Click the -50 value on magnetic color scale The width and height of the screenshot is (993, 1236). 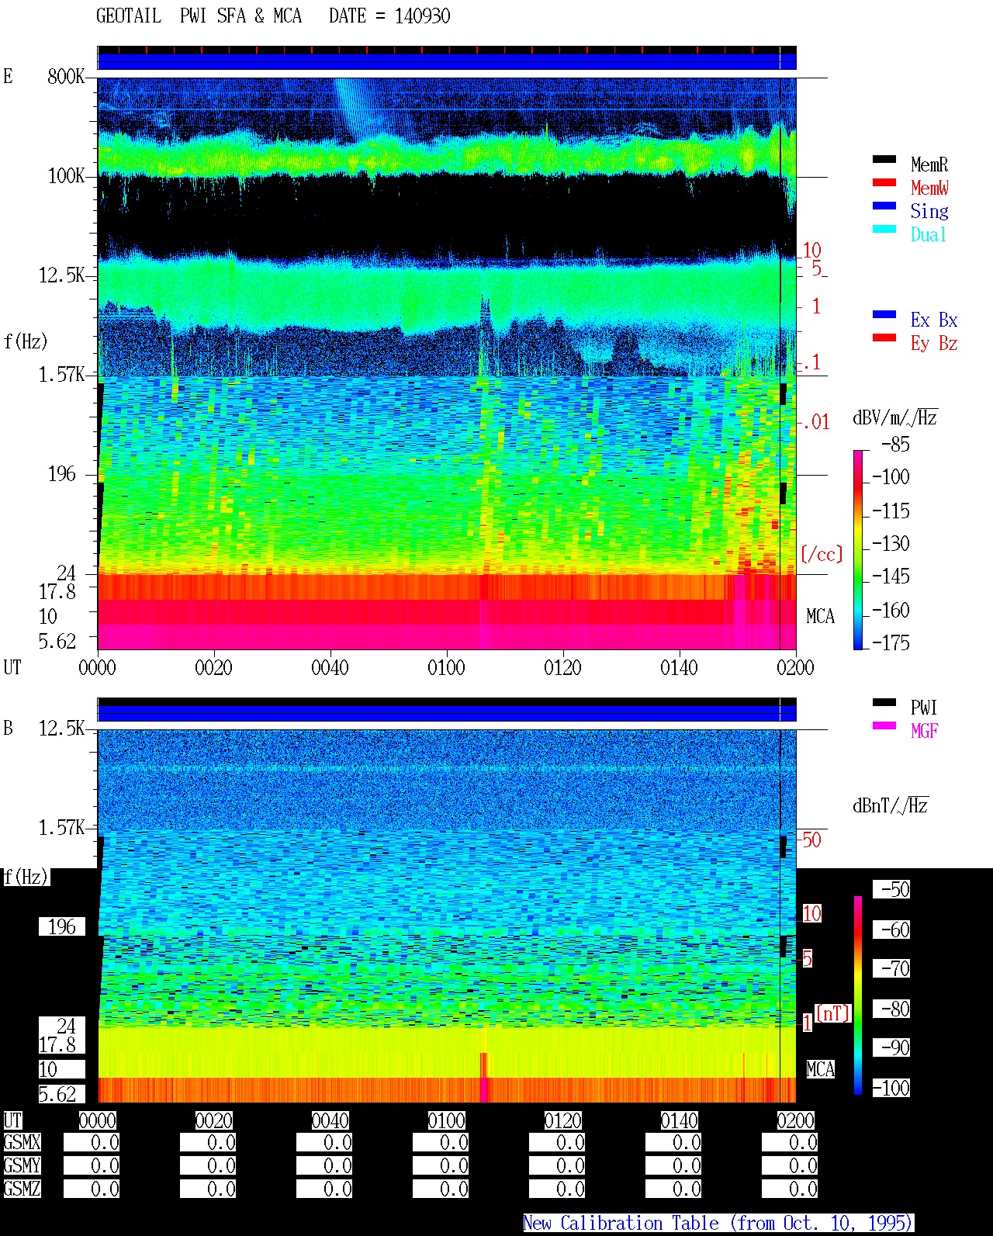tap(891, 889)
